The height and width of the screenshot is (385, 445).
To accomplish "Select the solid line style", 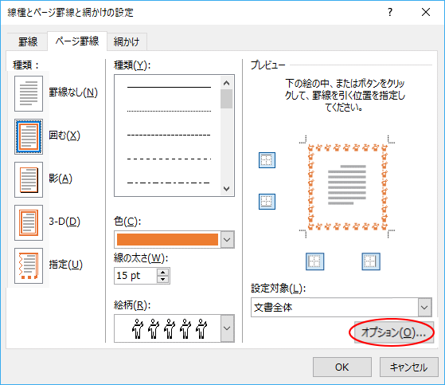I will (169, 87).
